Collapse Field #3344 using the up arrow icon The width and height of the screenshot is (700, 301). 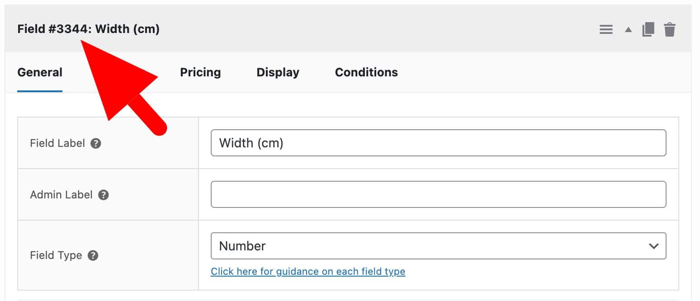628,29
